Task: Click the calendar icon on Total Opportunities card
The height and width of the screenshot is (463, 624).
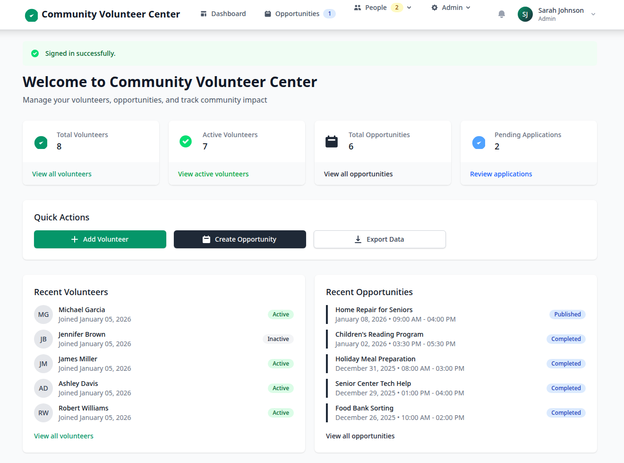Action: [x=331, y=140]
